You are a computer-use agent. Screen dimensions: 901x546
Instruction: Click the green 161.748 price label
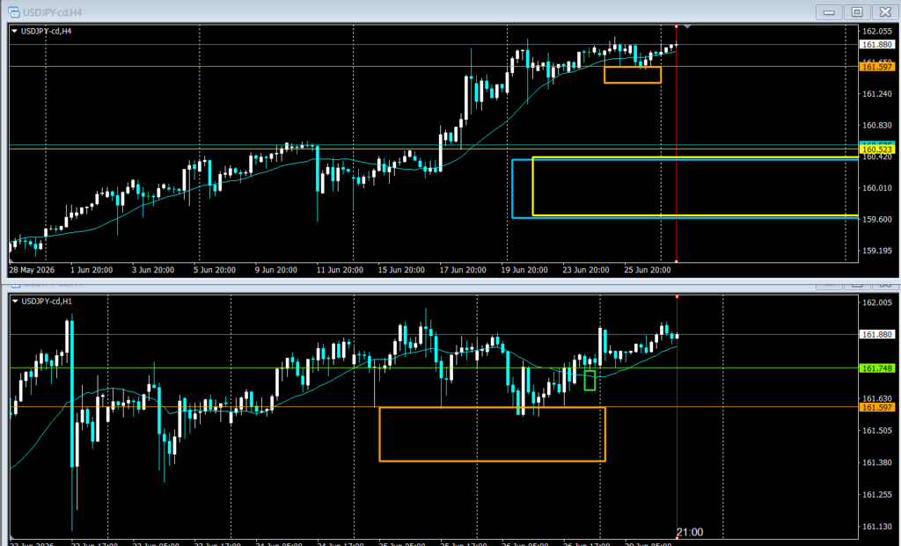click(x=877, y=368)
